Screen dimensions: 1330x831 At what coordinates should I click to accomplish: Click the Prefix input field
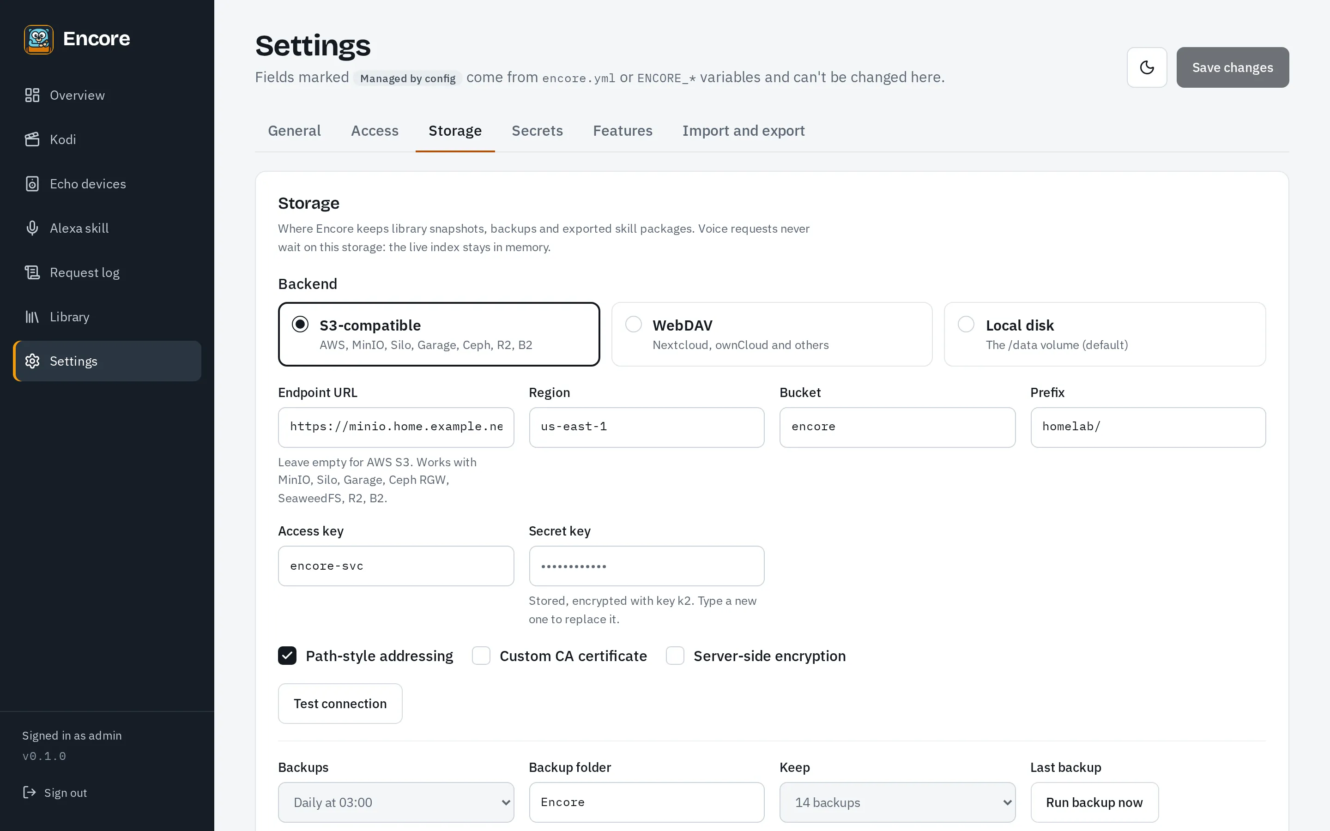(x=1148, y=427)
